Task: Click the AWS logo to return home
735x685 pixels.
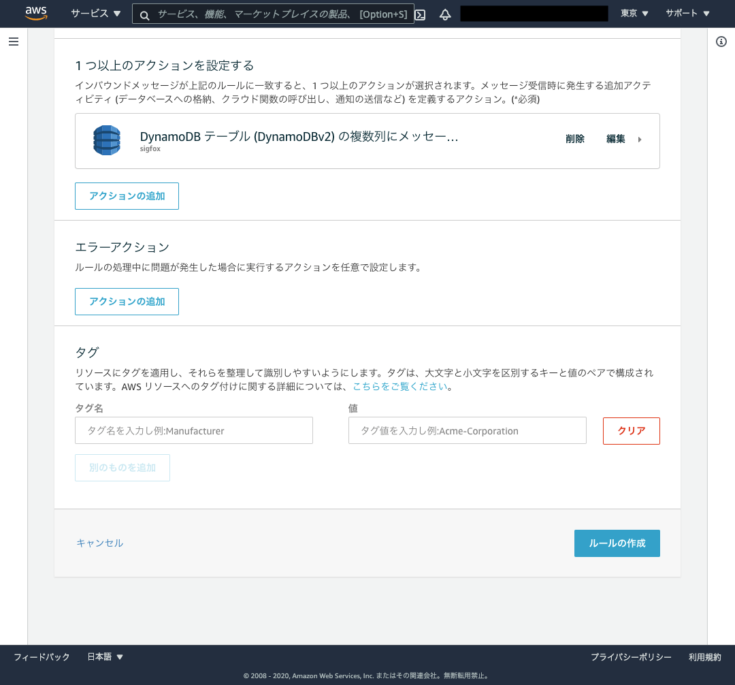Action: (x=35, y=13)
